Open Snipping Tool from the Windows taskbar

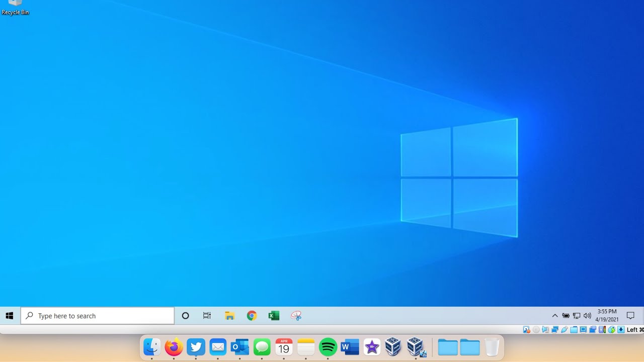click(296, 316)
